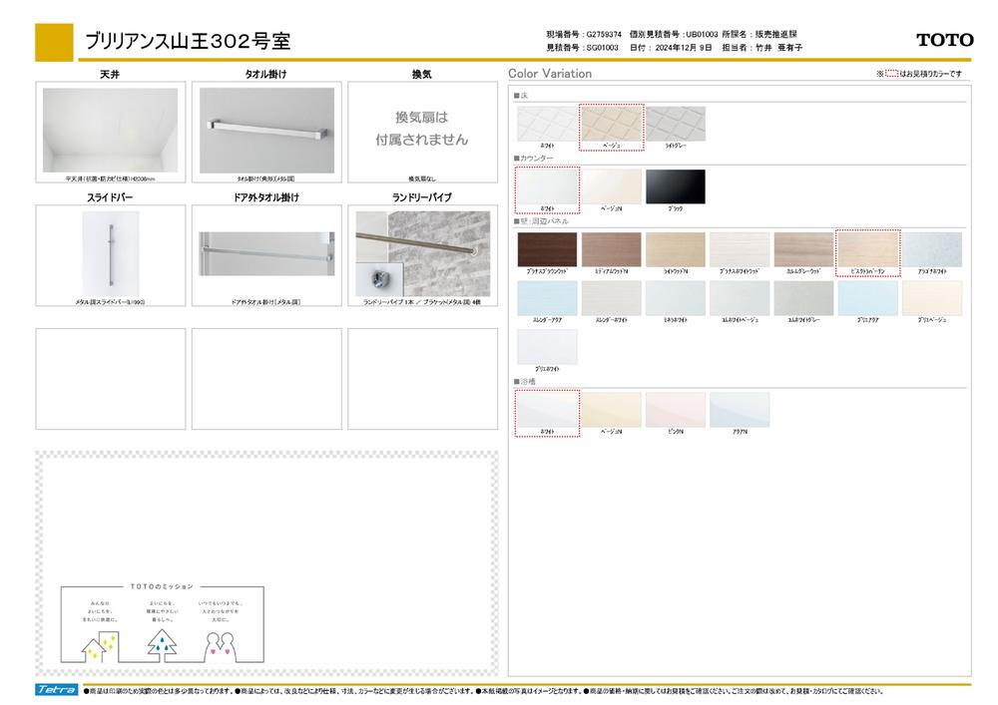Click the footer disclaimer text line

pyautogui.click(x=484, y=691)
